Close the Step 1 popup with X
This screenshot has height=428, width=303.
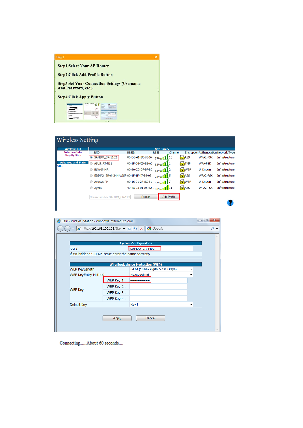(156, 57)
